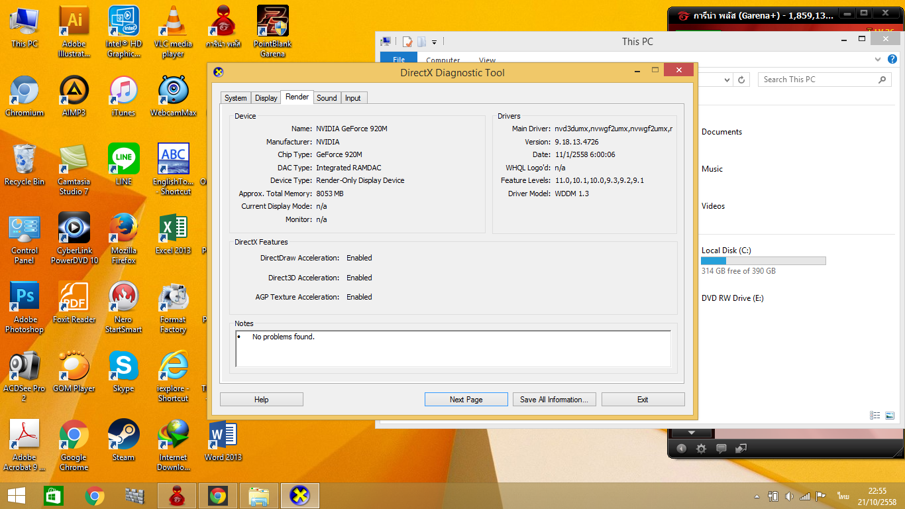Image resolution: width=905 pixels, height=509 pixels.
Task: Open AIMP3 desktop shortcut
Action: (x=74, y=95)
